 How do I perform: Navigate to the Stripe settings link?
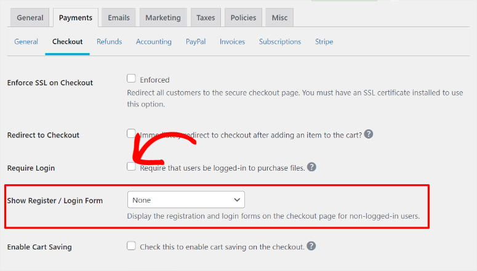pyautogui.click(x=324, y=42)
